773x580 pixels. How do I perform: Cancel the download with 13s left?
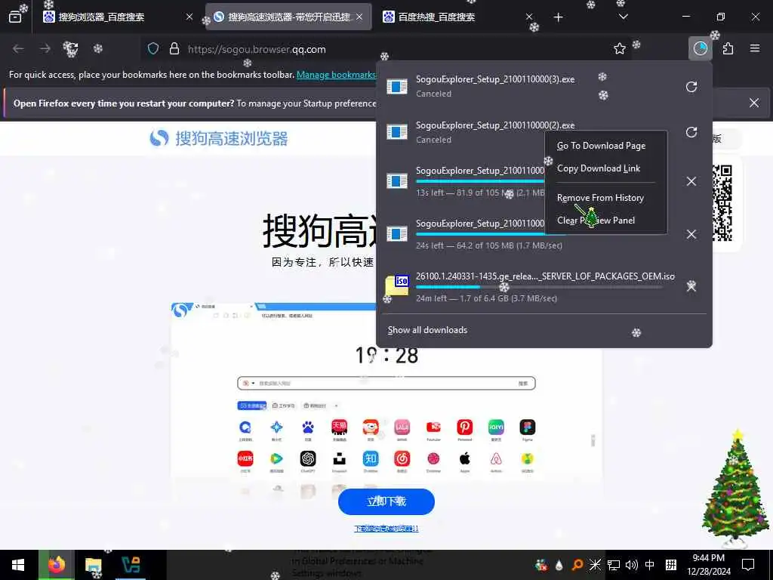(x=691, y=181)
